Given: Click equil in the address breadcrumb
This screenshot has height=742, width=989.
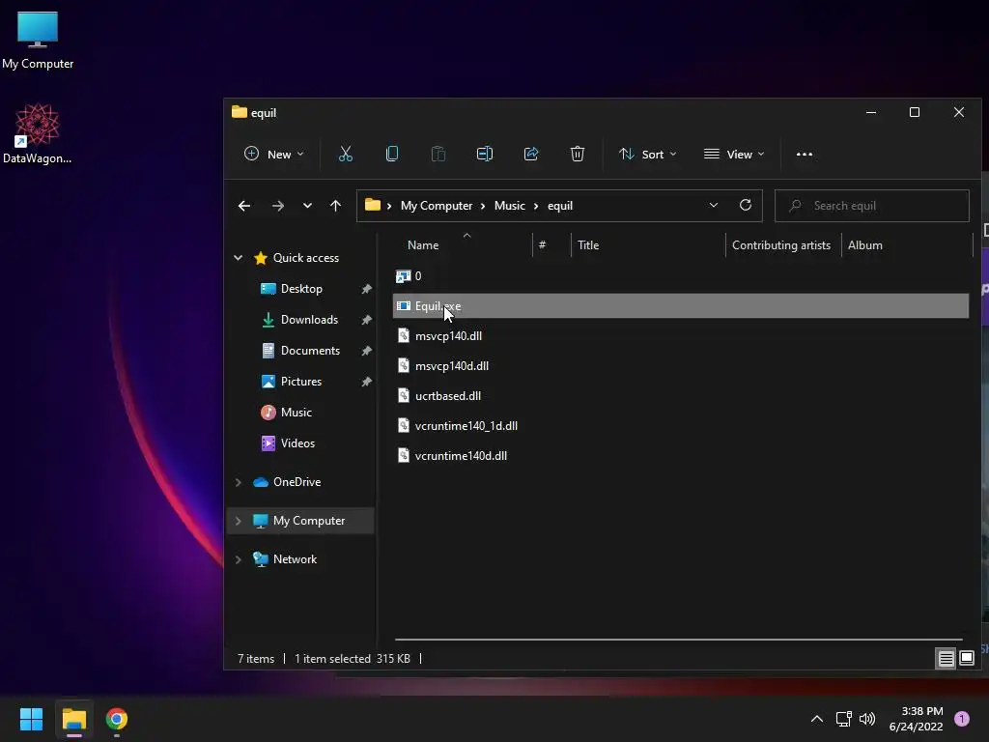Looking at the screenshot, I should [560, 206].
